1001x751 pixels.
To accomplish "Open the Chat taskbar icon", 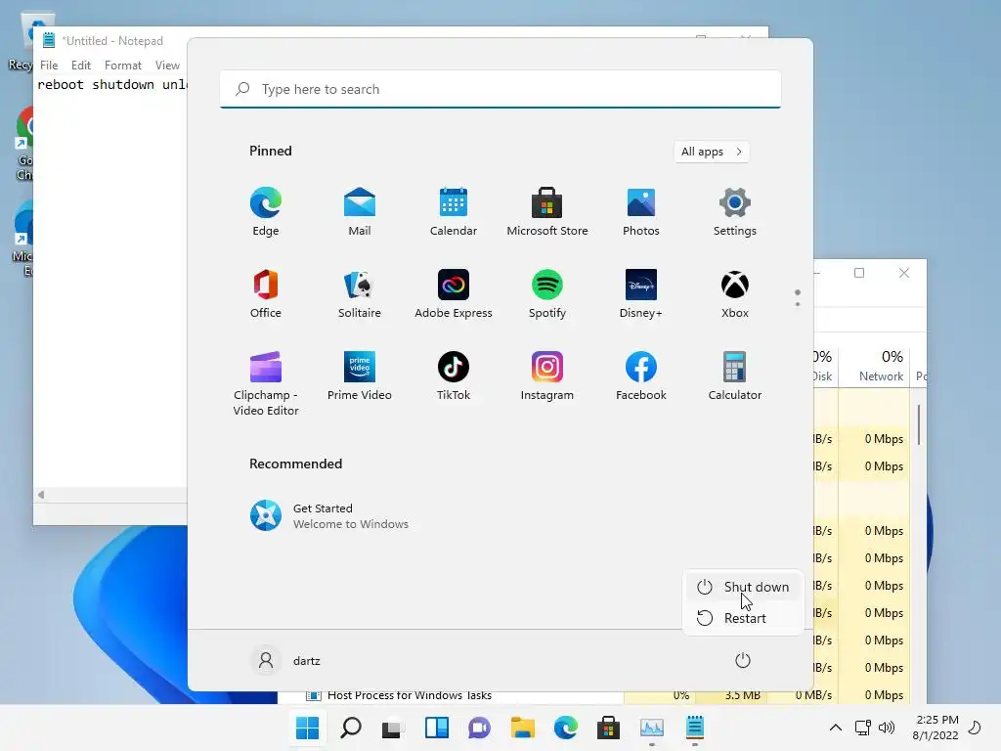I will tap(479, 728).
